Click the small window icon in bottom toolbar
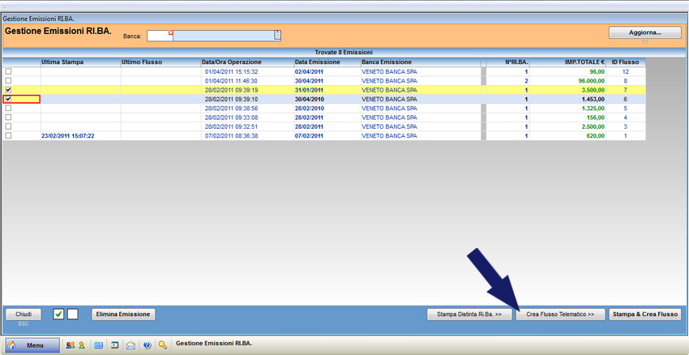689x355 pixels. pos(115,345)
